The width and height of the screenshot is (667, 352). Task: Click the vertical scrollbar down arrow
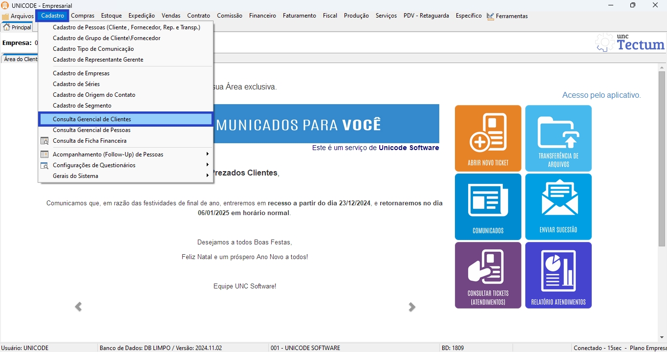tap(662, 337)
